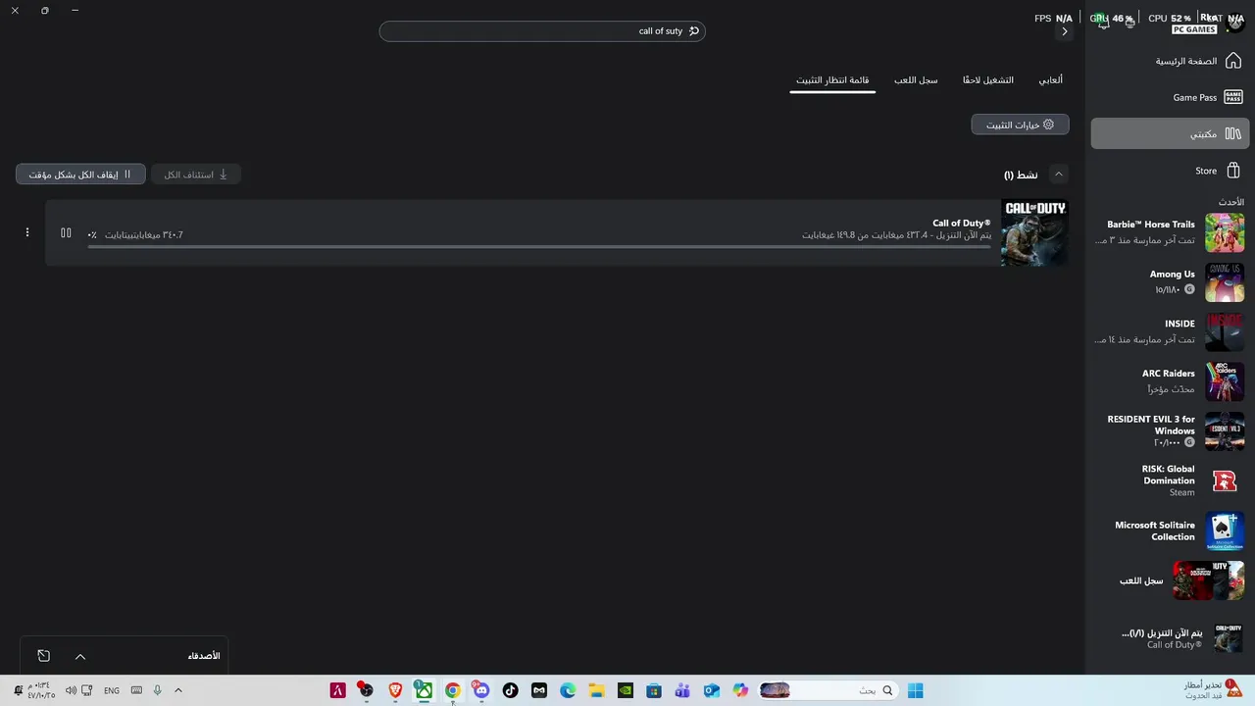
Task: Switch the ENG input language indicator
Action: click(112, 690)
